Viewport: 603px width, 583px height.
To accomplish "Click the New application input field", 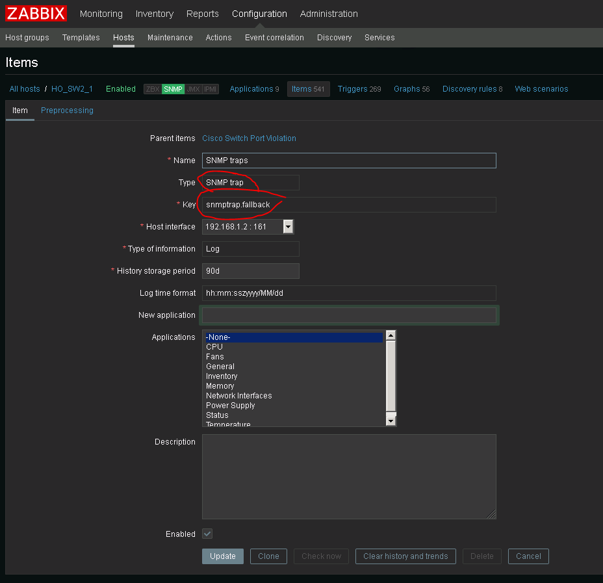I will [x=349, y=315].
